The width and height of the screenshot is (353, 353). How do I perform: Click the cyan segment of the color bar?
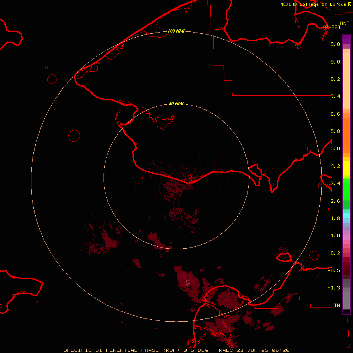(x=346, y=215)
